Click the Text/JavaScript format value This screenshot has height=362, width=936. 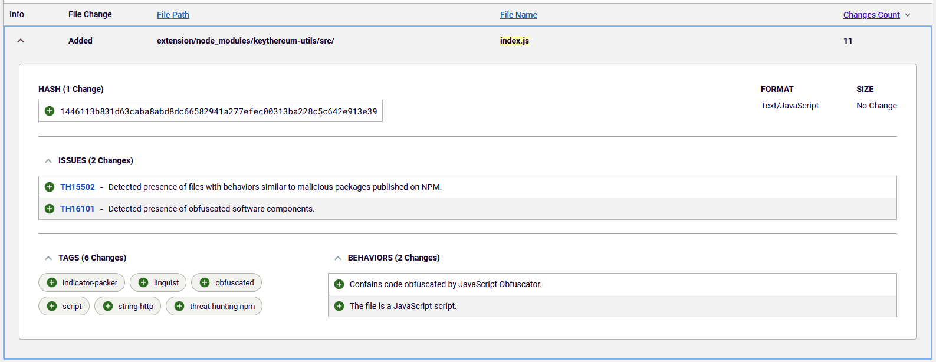(790, 106)
